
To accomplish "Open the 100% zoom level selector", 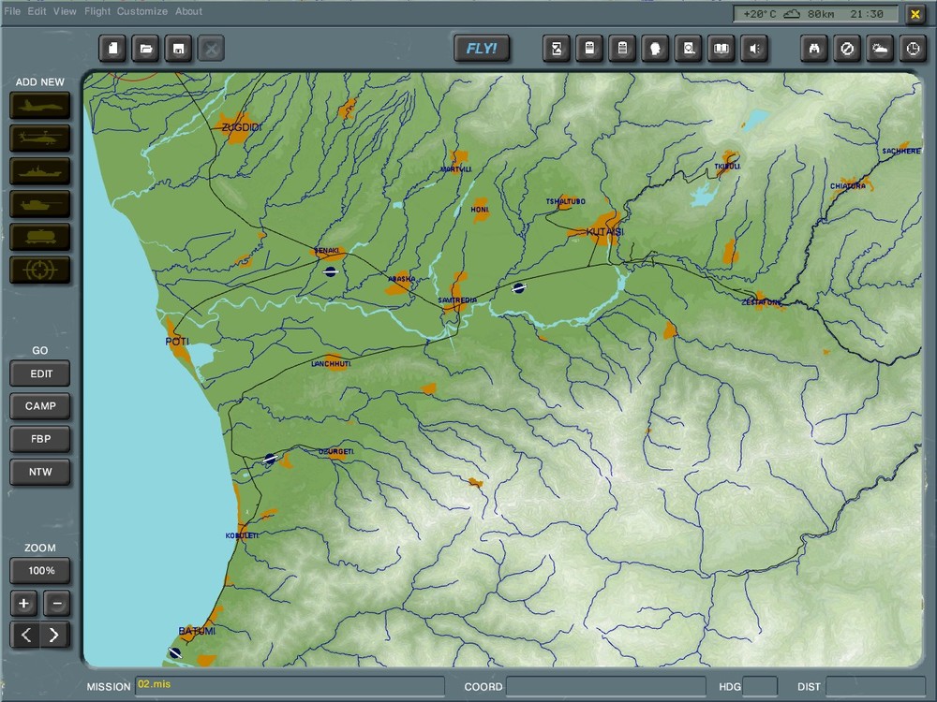I will [x=39, y=570].
